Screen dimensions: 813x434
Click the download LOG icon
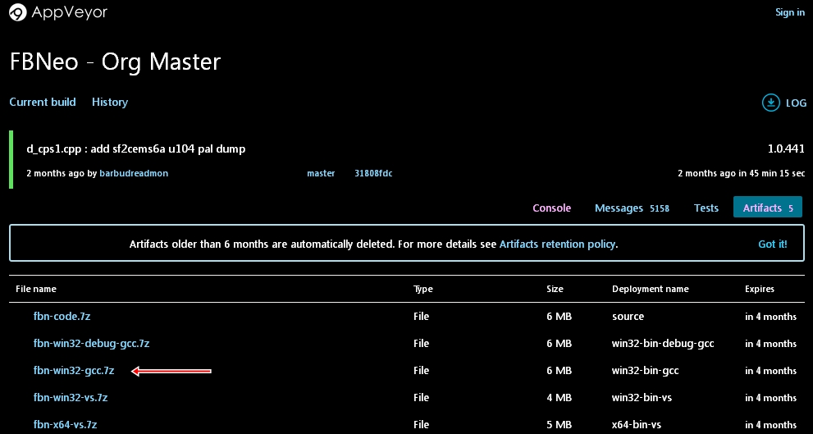click(x=771, y=103)
